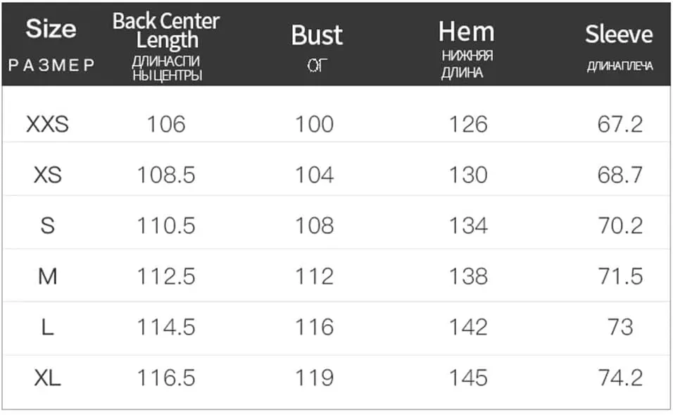Click hem value 138 for size M
The height and width of the screenshot is (415, 673).
[468, 276]
